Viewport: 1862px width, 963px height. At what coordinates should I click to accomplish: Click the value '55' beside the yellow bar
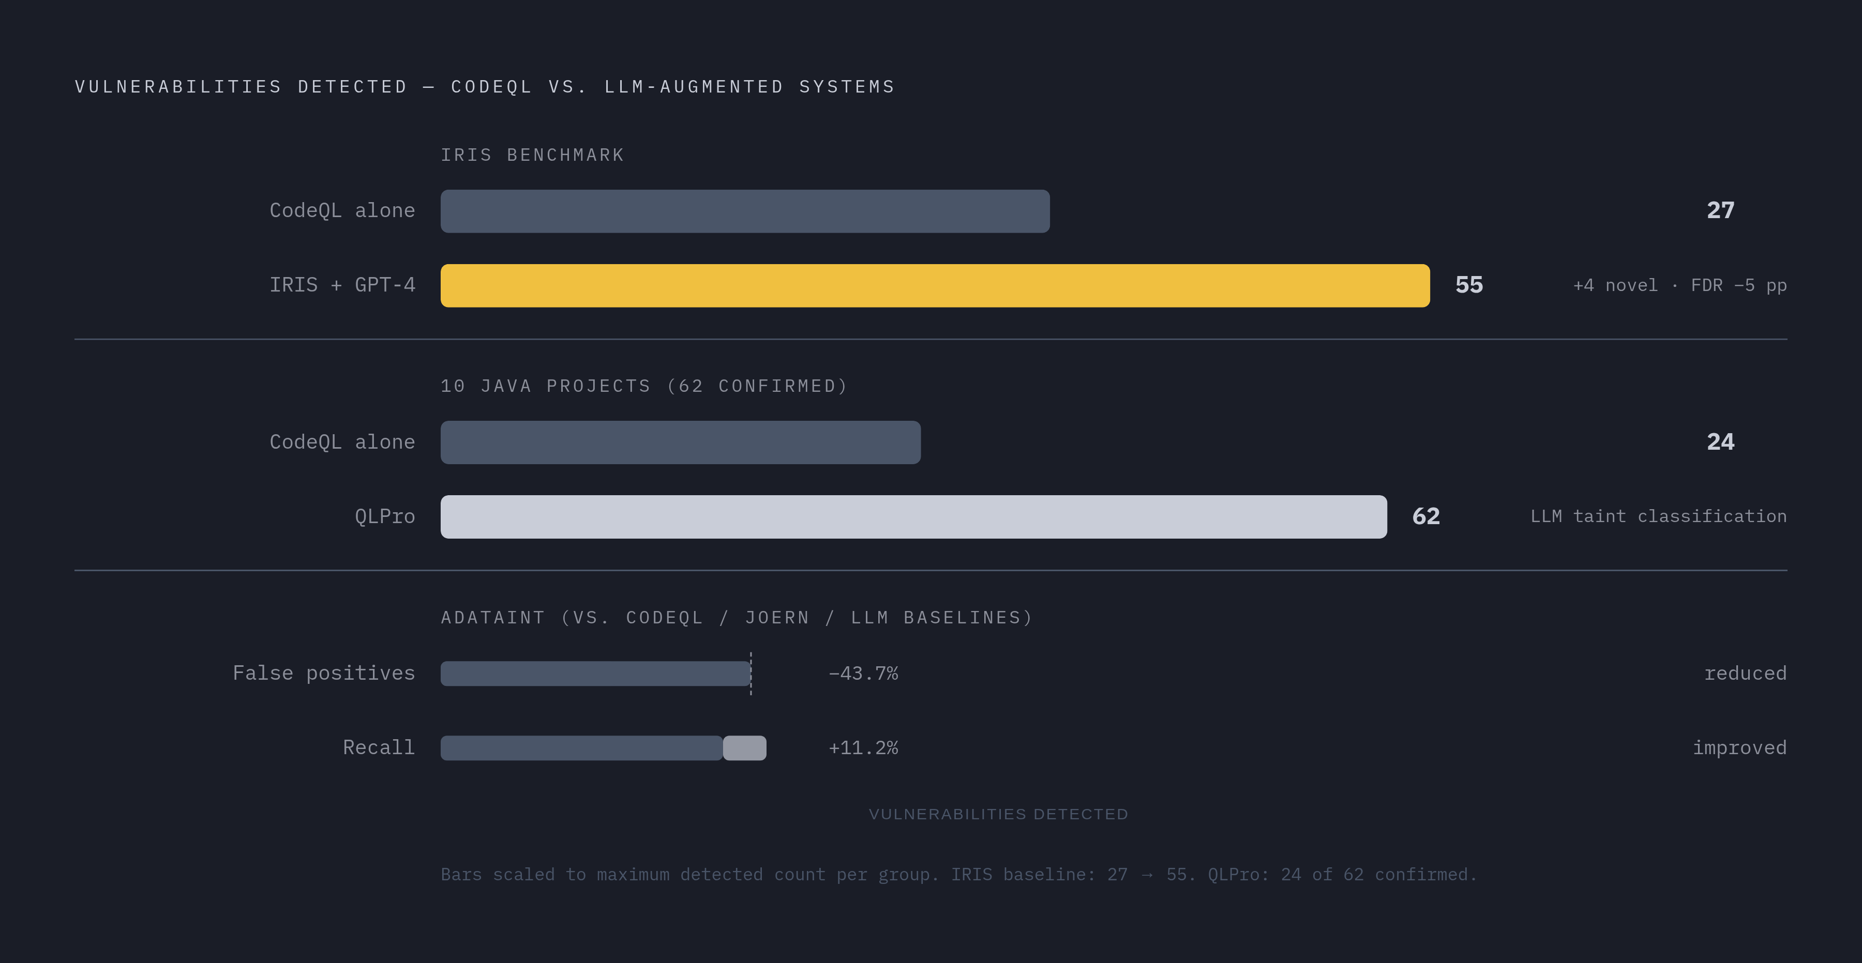click(x=1469, y=285)
